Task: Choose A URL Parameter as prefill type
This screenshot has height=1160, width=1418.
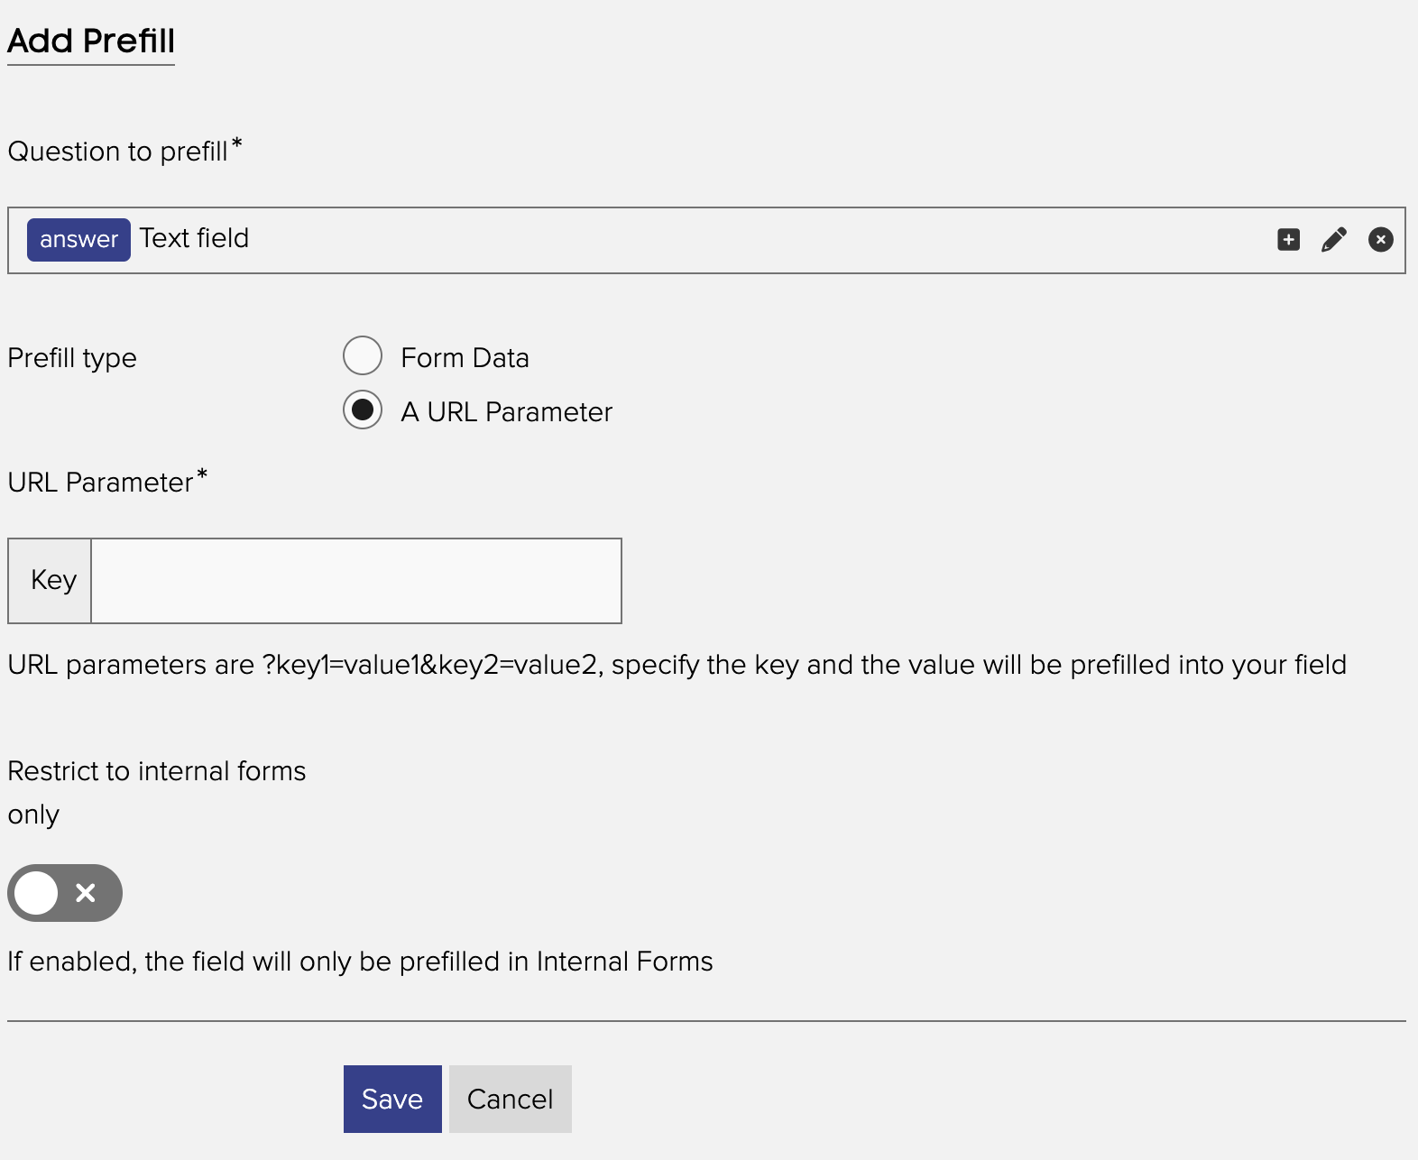Action: coord(362,411)
